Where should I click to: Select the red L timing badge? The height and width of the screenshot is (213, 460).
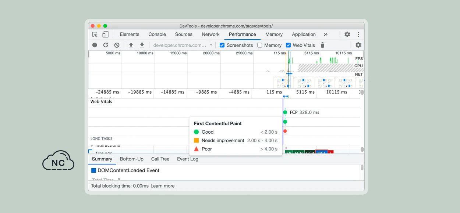(x=330, y=152)
